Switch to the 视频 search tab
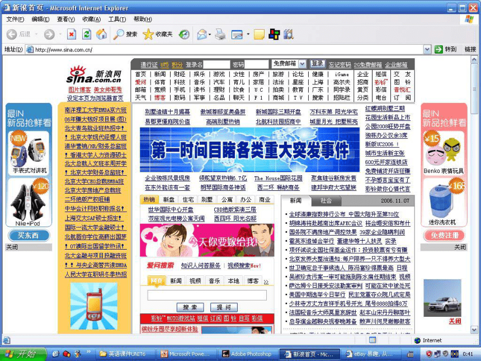 (x=195, y=280)
